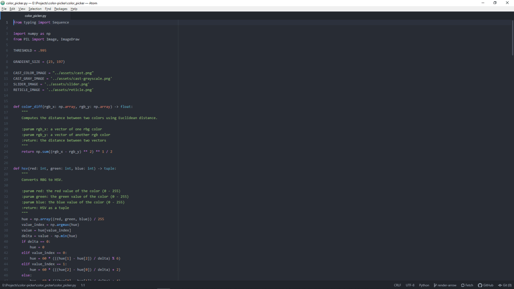Viewport: 514px width, 289px height.
Task: Click the editor's vertical scrollbar
Action: click(512, 37)
